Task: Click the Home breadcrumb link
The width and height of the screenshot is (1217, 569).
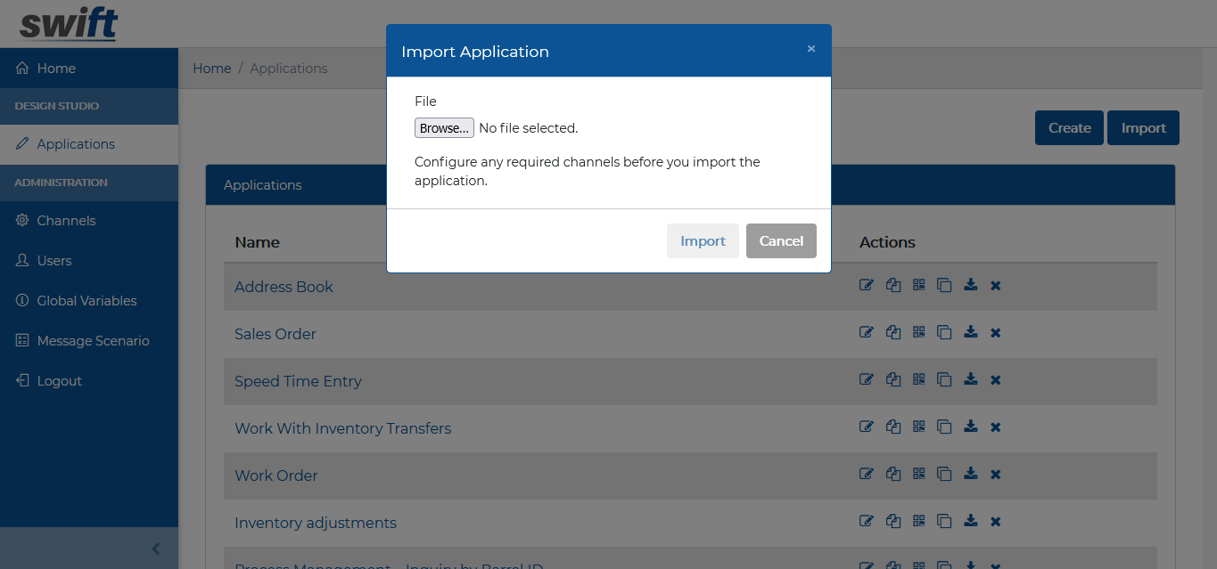Action: [212, 69]
